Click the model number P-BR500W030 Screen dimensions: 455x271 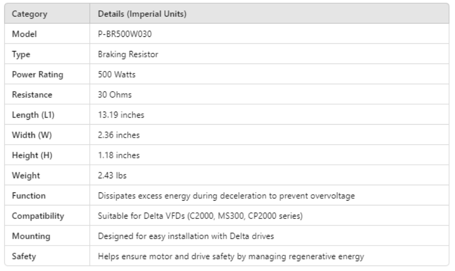tap(120, 34)
